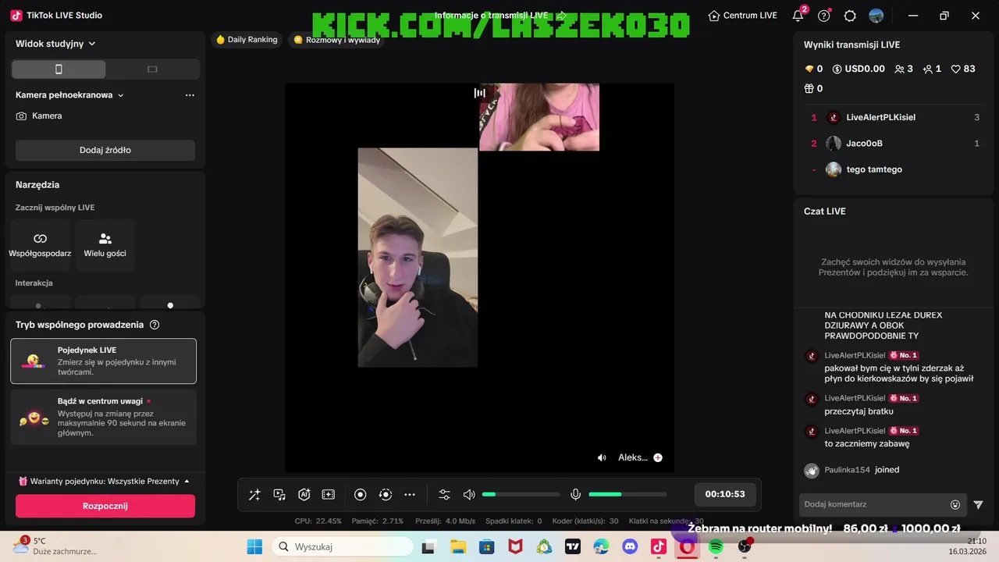Viewport: 999px width, 562px height.
Task: Open Współgospodarz co-host tool
Action: (40, 245)
